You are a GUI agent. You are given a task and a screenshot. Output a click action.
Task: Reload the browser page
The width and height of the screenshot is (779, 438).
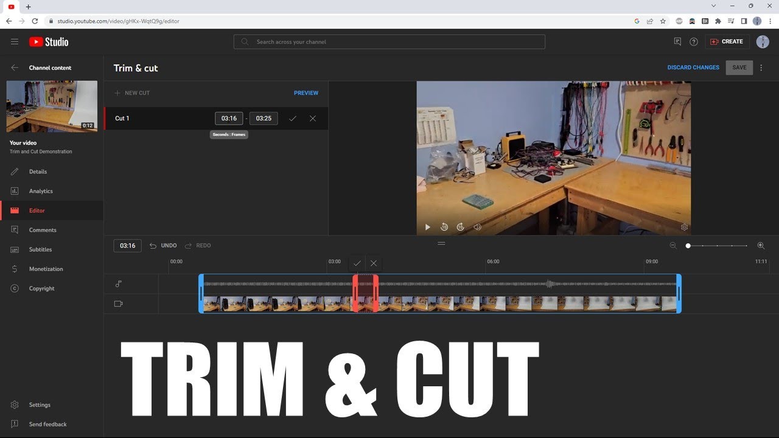[35, 21]
